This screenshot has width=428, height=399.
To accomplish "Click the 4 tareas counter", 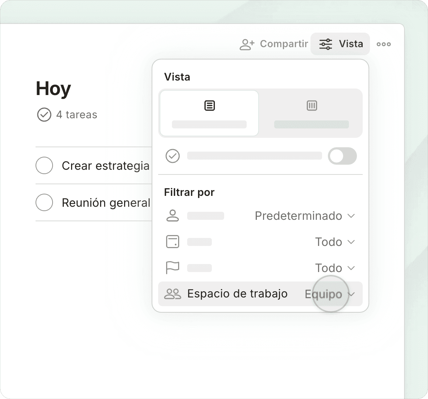I will 77,115.
